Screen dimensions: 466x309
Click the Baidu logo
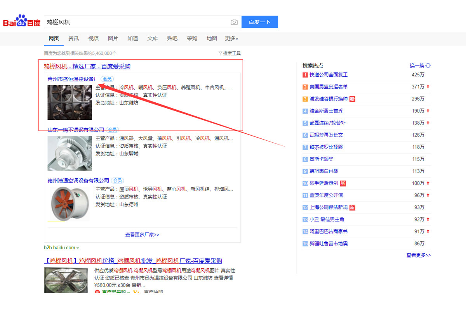(x=22, y=21)
